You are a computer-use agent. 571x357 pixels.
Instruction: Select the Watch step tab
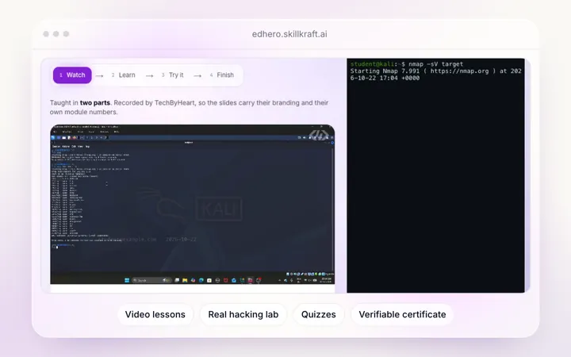click(x=72, y=75)
